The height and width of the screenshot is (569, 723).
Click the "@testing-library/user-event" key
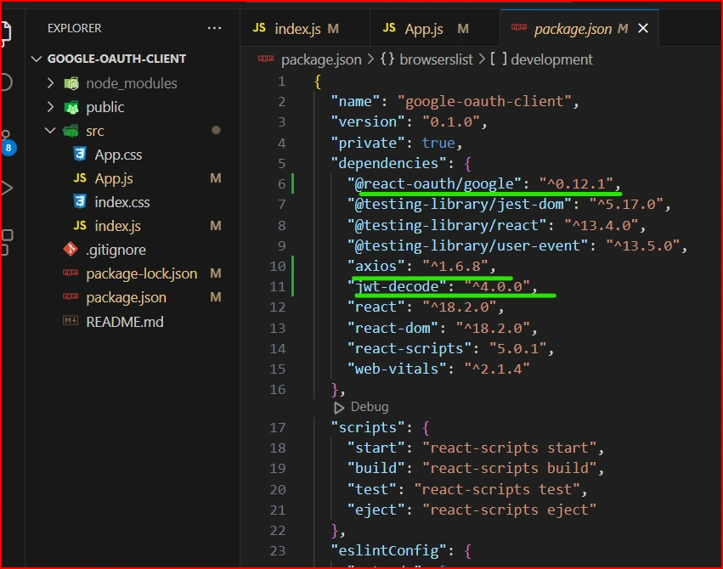tap(467, 245)
